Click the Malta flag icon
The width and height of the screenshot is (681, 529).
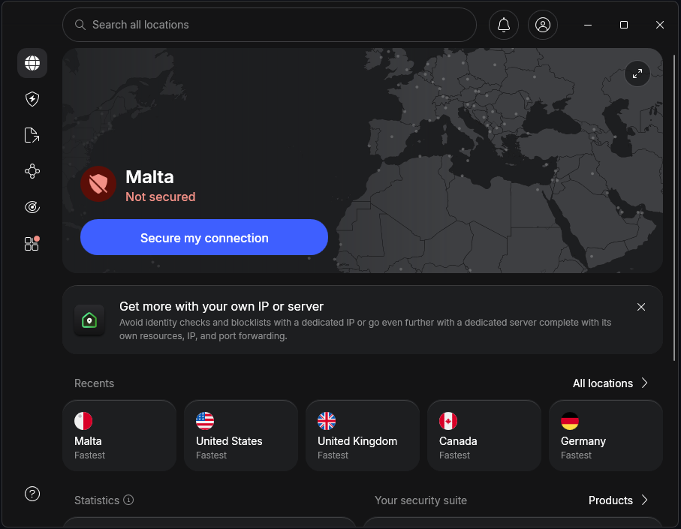(83, 421)
